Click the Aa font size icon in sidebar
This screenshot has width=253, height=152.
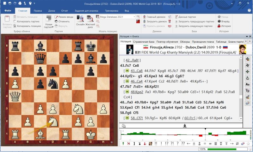point(248,84)
